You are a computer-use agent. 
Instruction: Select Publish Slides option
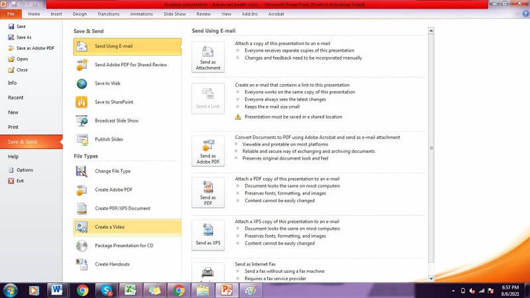127,139
